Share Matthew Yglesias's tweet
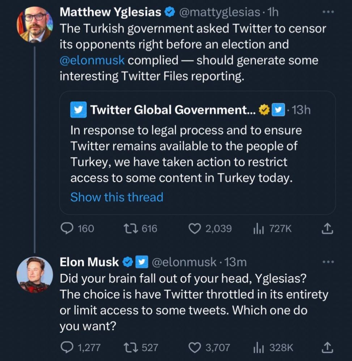352x361 pixels. pyautogui.click(x=327, y=229)
